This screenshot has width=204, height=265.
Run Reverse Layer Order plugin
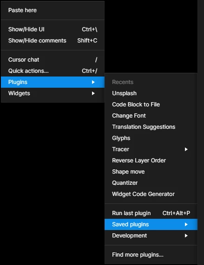point(151,160)
